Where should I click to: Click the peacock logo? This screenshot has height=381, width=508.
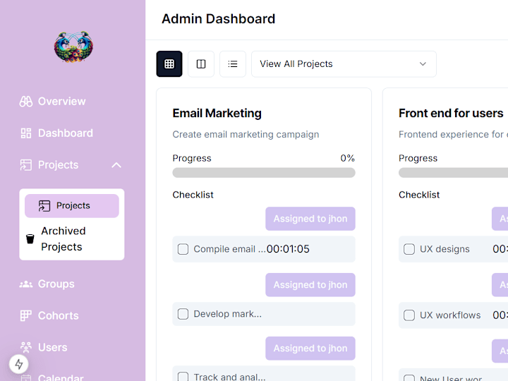73,47
